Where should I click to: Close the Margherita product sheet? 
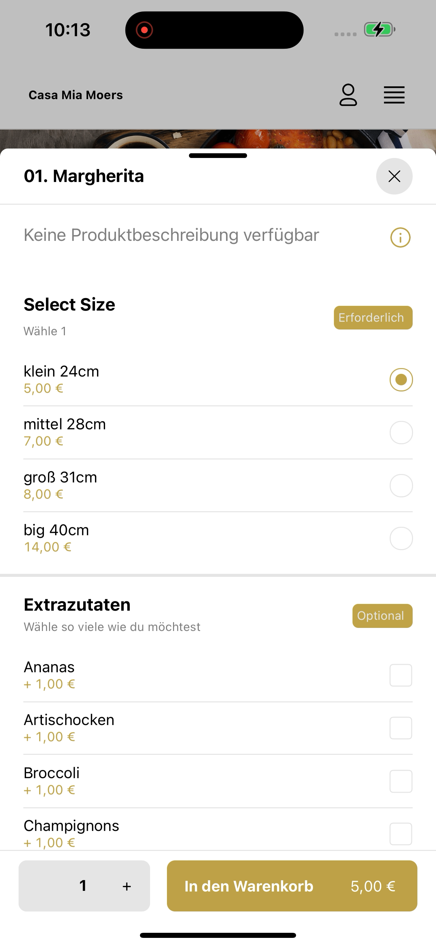click(394, 176)
